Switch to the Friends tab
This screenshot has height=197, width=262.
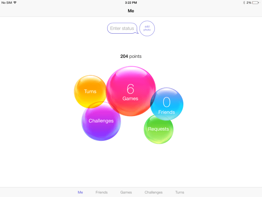point(102,192)
